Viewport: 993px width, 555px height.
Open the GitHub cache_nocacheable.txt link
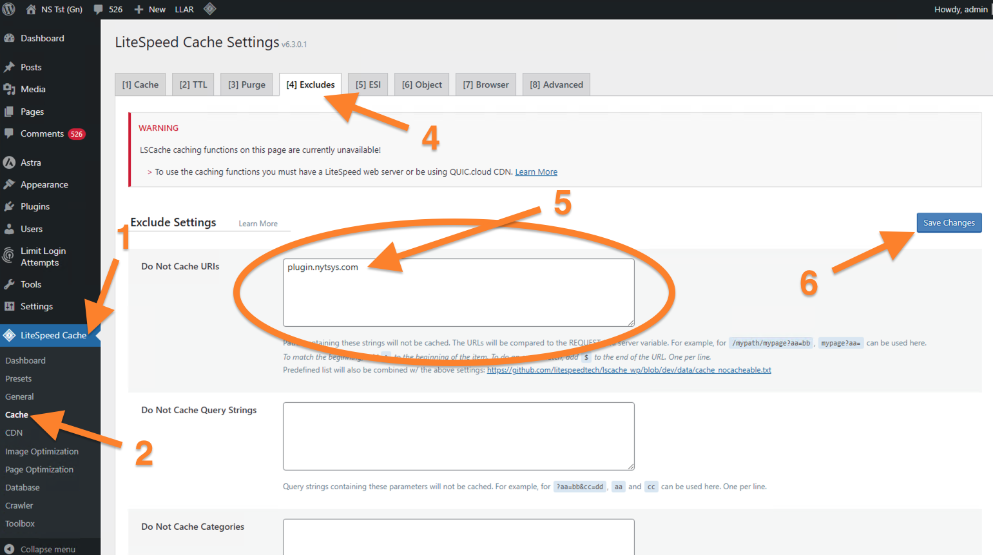(629, 370)
